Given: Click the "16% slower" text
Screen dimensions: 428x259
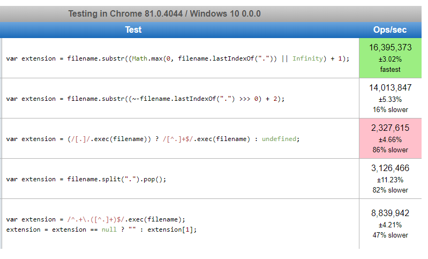Looking at the screenshot, I should click(390, 109).
